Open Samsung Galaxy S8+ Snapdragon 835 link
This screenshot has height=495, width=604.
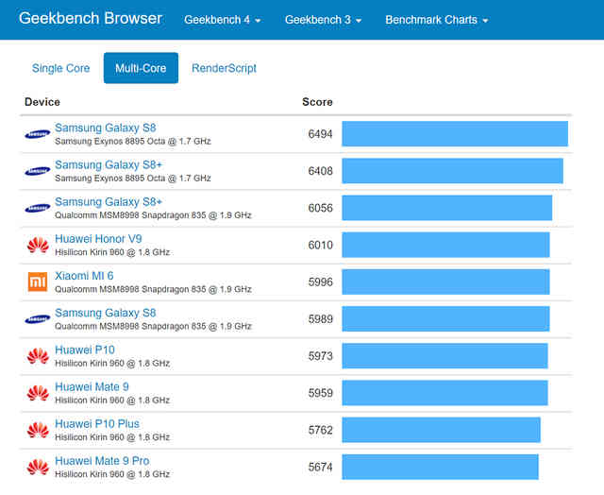coord(109,201)
